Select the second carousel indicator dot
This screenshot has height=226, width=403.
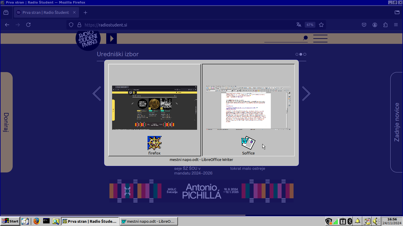[x=301, y=54]
